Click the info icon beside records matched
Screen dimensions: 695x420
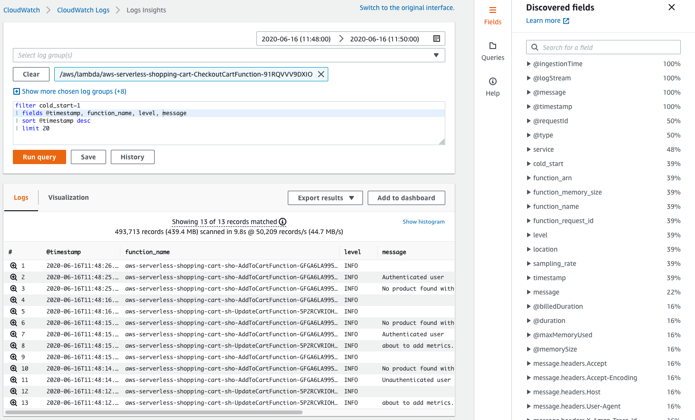[x=283, y=222]
